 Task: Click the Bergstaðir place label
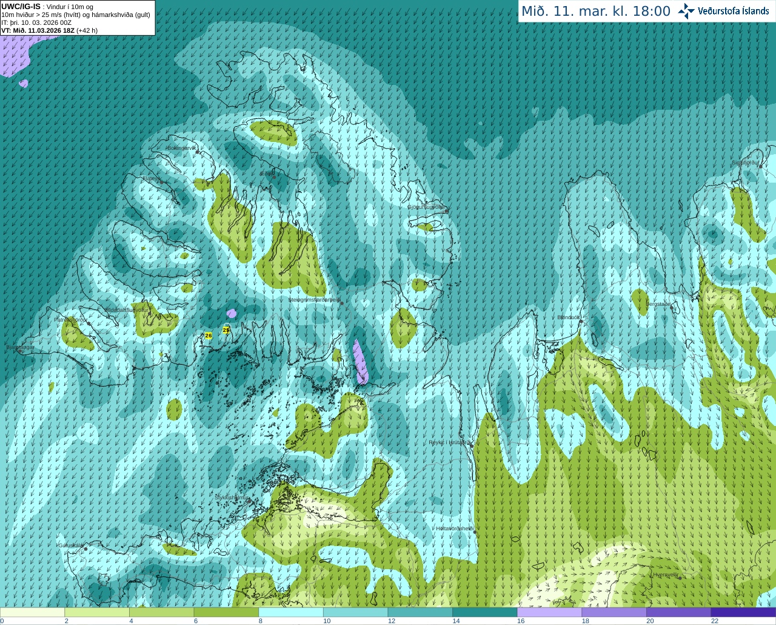[658, 303]
